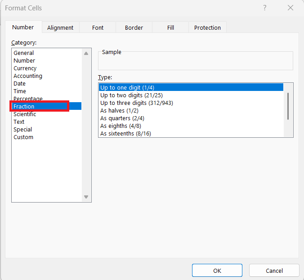Click the Type list scrollbar thumb
This screenshot has width=304, height=280.
click(288, 106)
